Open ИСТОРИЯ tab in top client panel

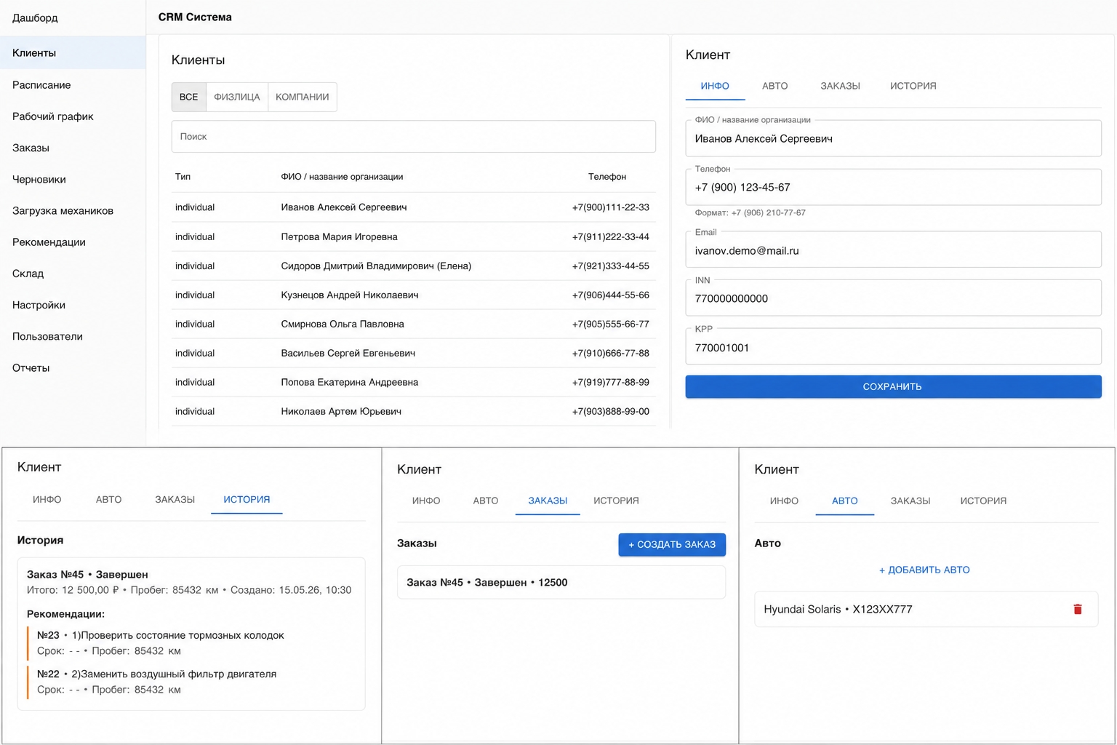click(x=913, y=86)
